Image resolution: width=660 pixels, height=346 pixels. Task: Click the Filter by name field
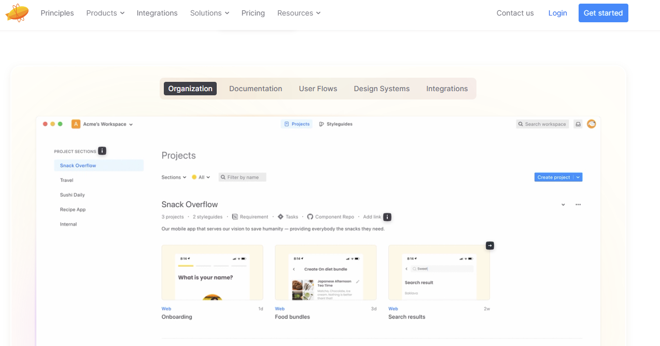242,177
